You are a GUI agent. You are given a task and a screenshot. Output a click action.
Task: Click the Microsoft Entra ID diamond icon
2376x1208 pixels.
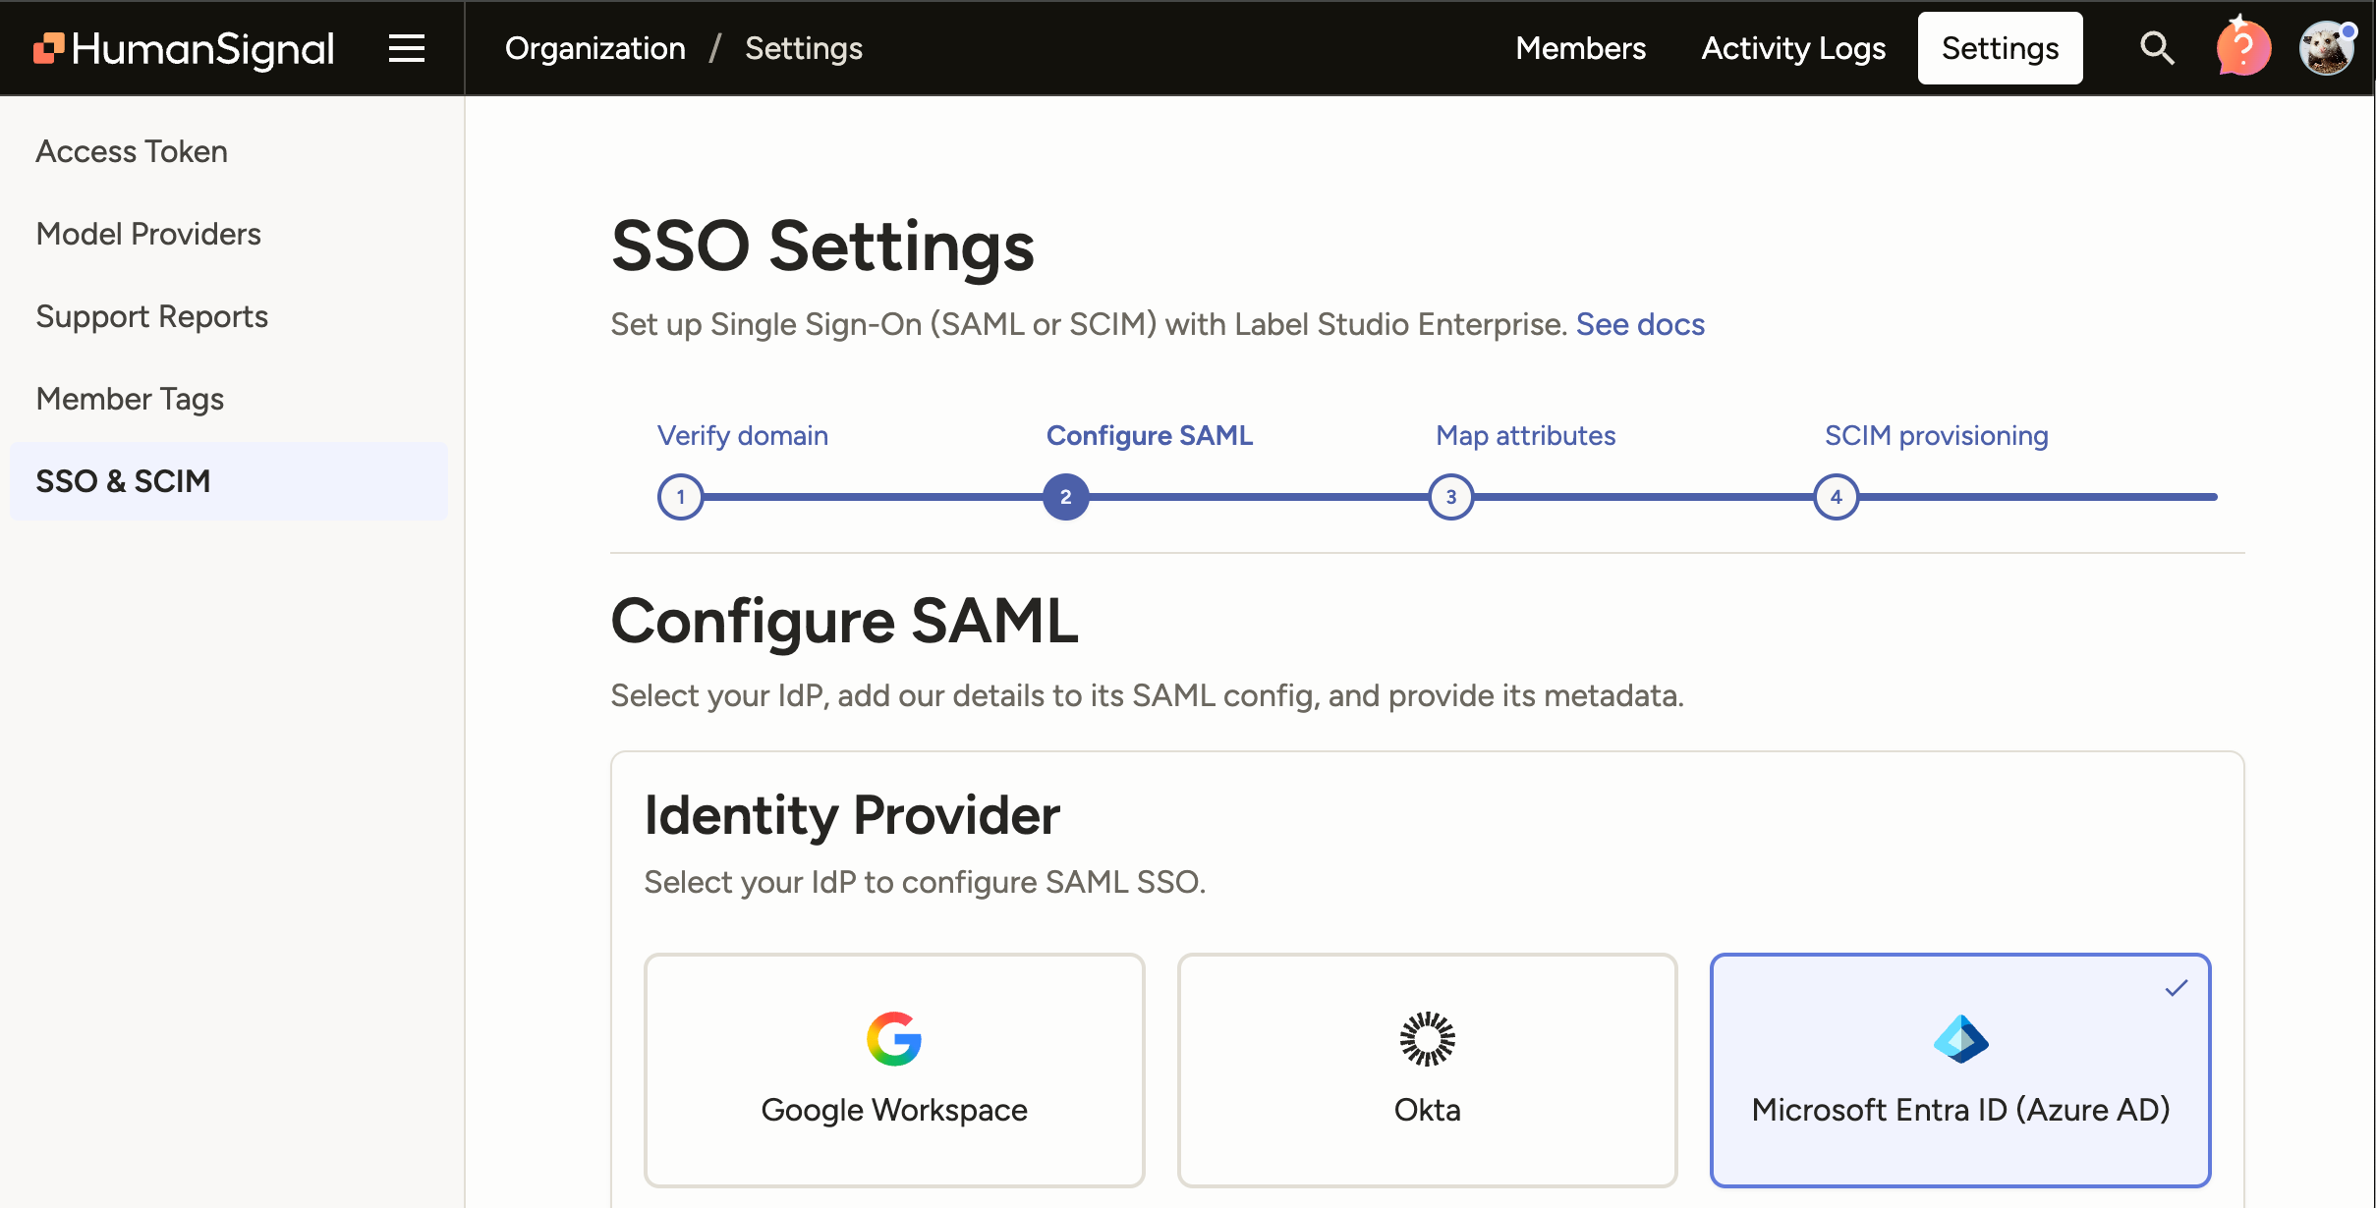click(1960, 1039)
